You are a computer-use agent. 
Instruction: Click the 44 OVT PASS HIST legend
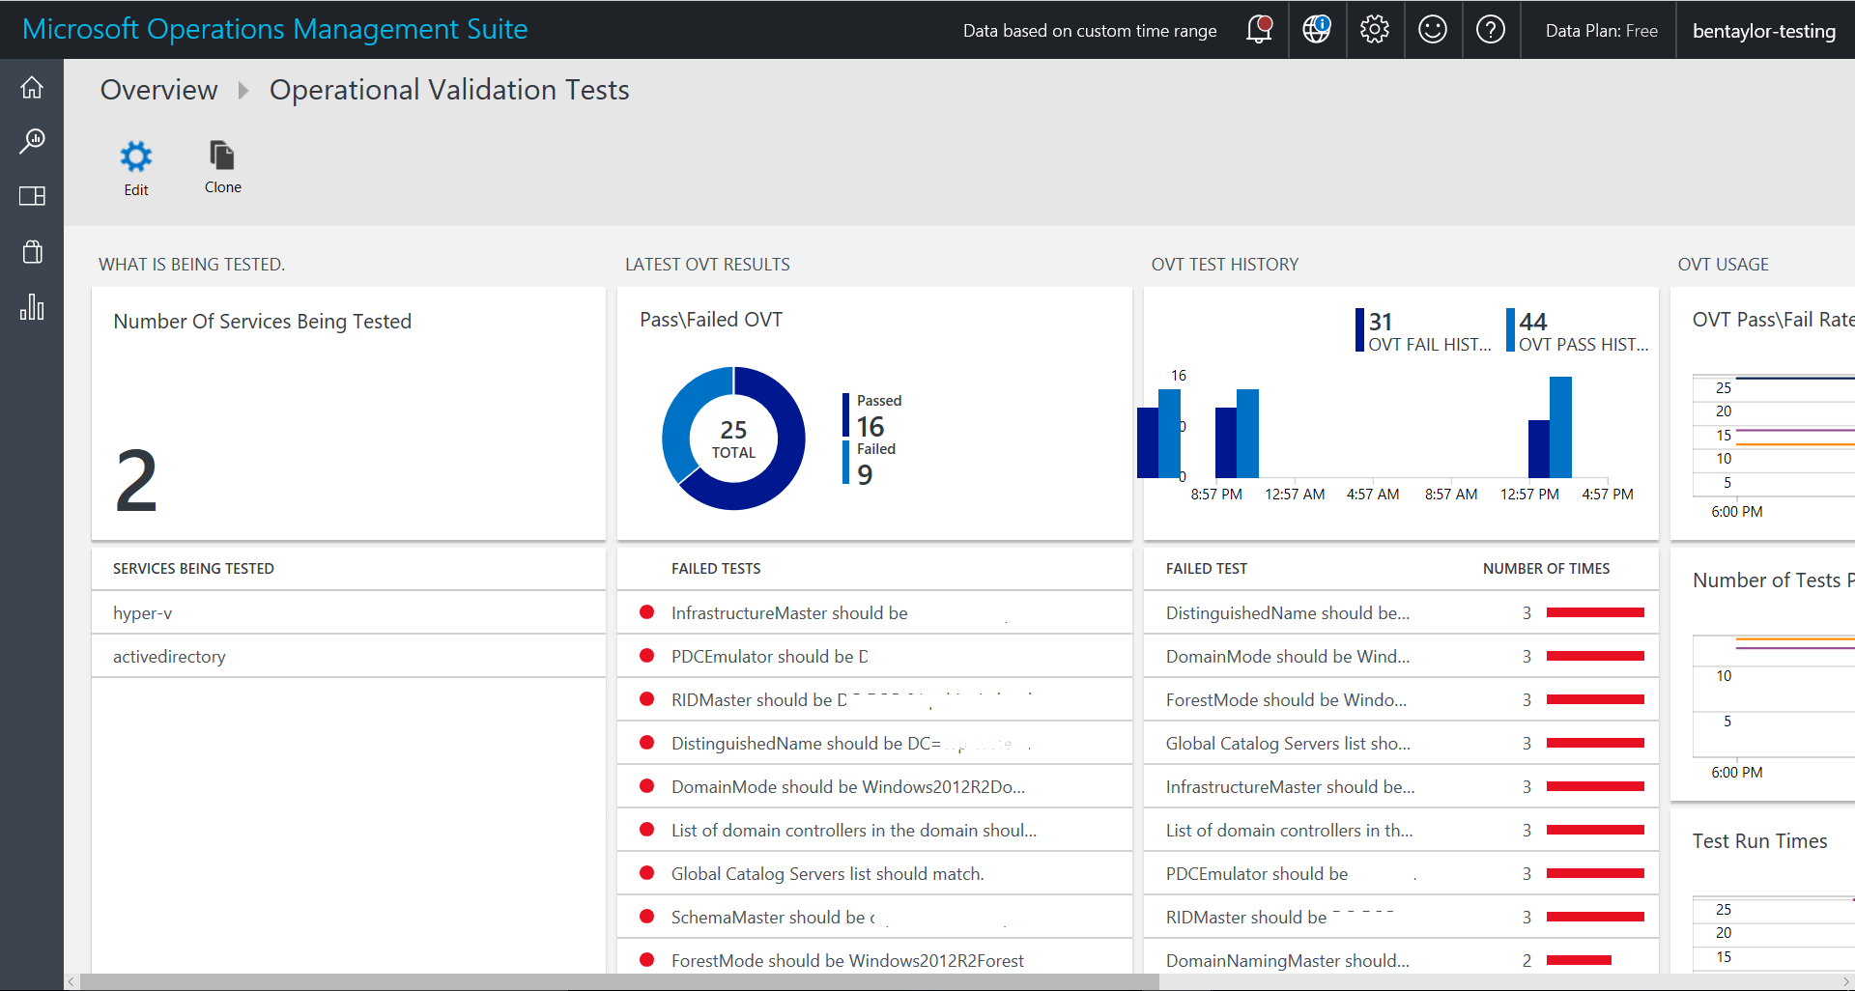[x=1577, y=331]
